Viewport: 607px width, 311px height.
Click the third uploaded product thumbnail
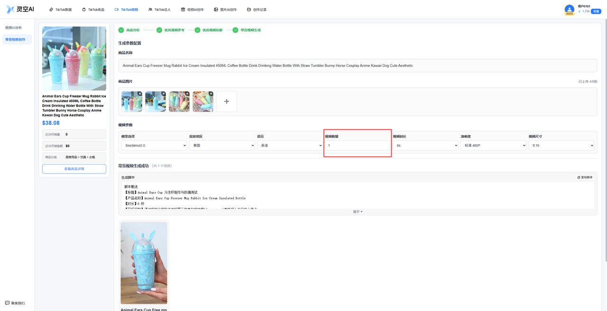179,101
